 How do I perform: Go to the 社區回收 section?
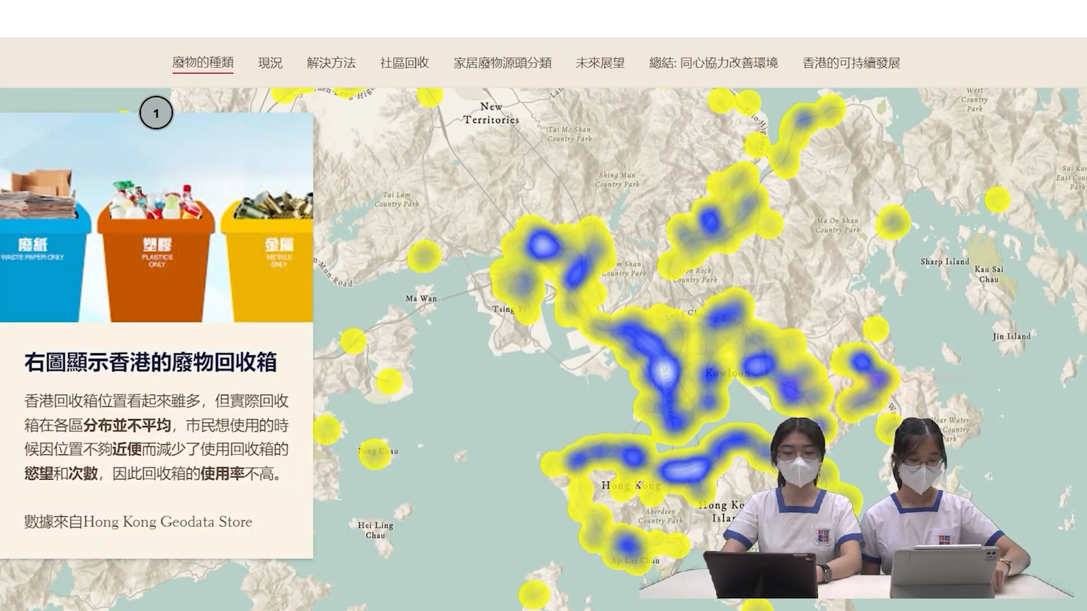click(404, 63)
